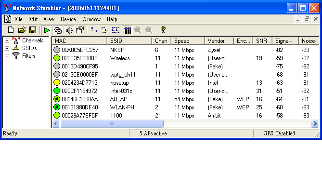322x185 pixels.
Task: Click the 54 Mbps speed cell
Action: tap(184, 99)
